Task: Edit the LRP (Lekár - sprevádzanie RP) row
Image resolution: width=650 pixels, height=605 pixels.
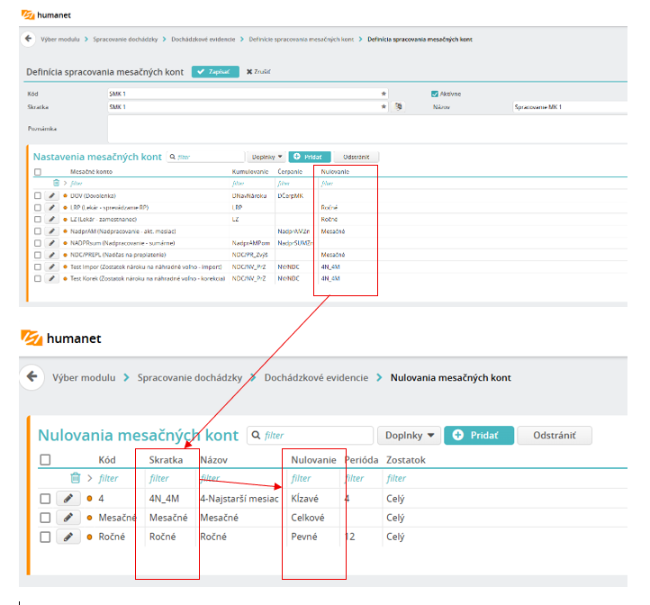Action: click(x=51, y=207)
